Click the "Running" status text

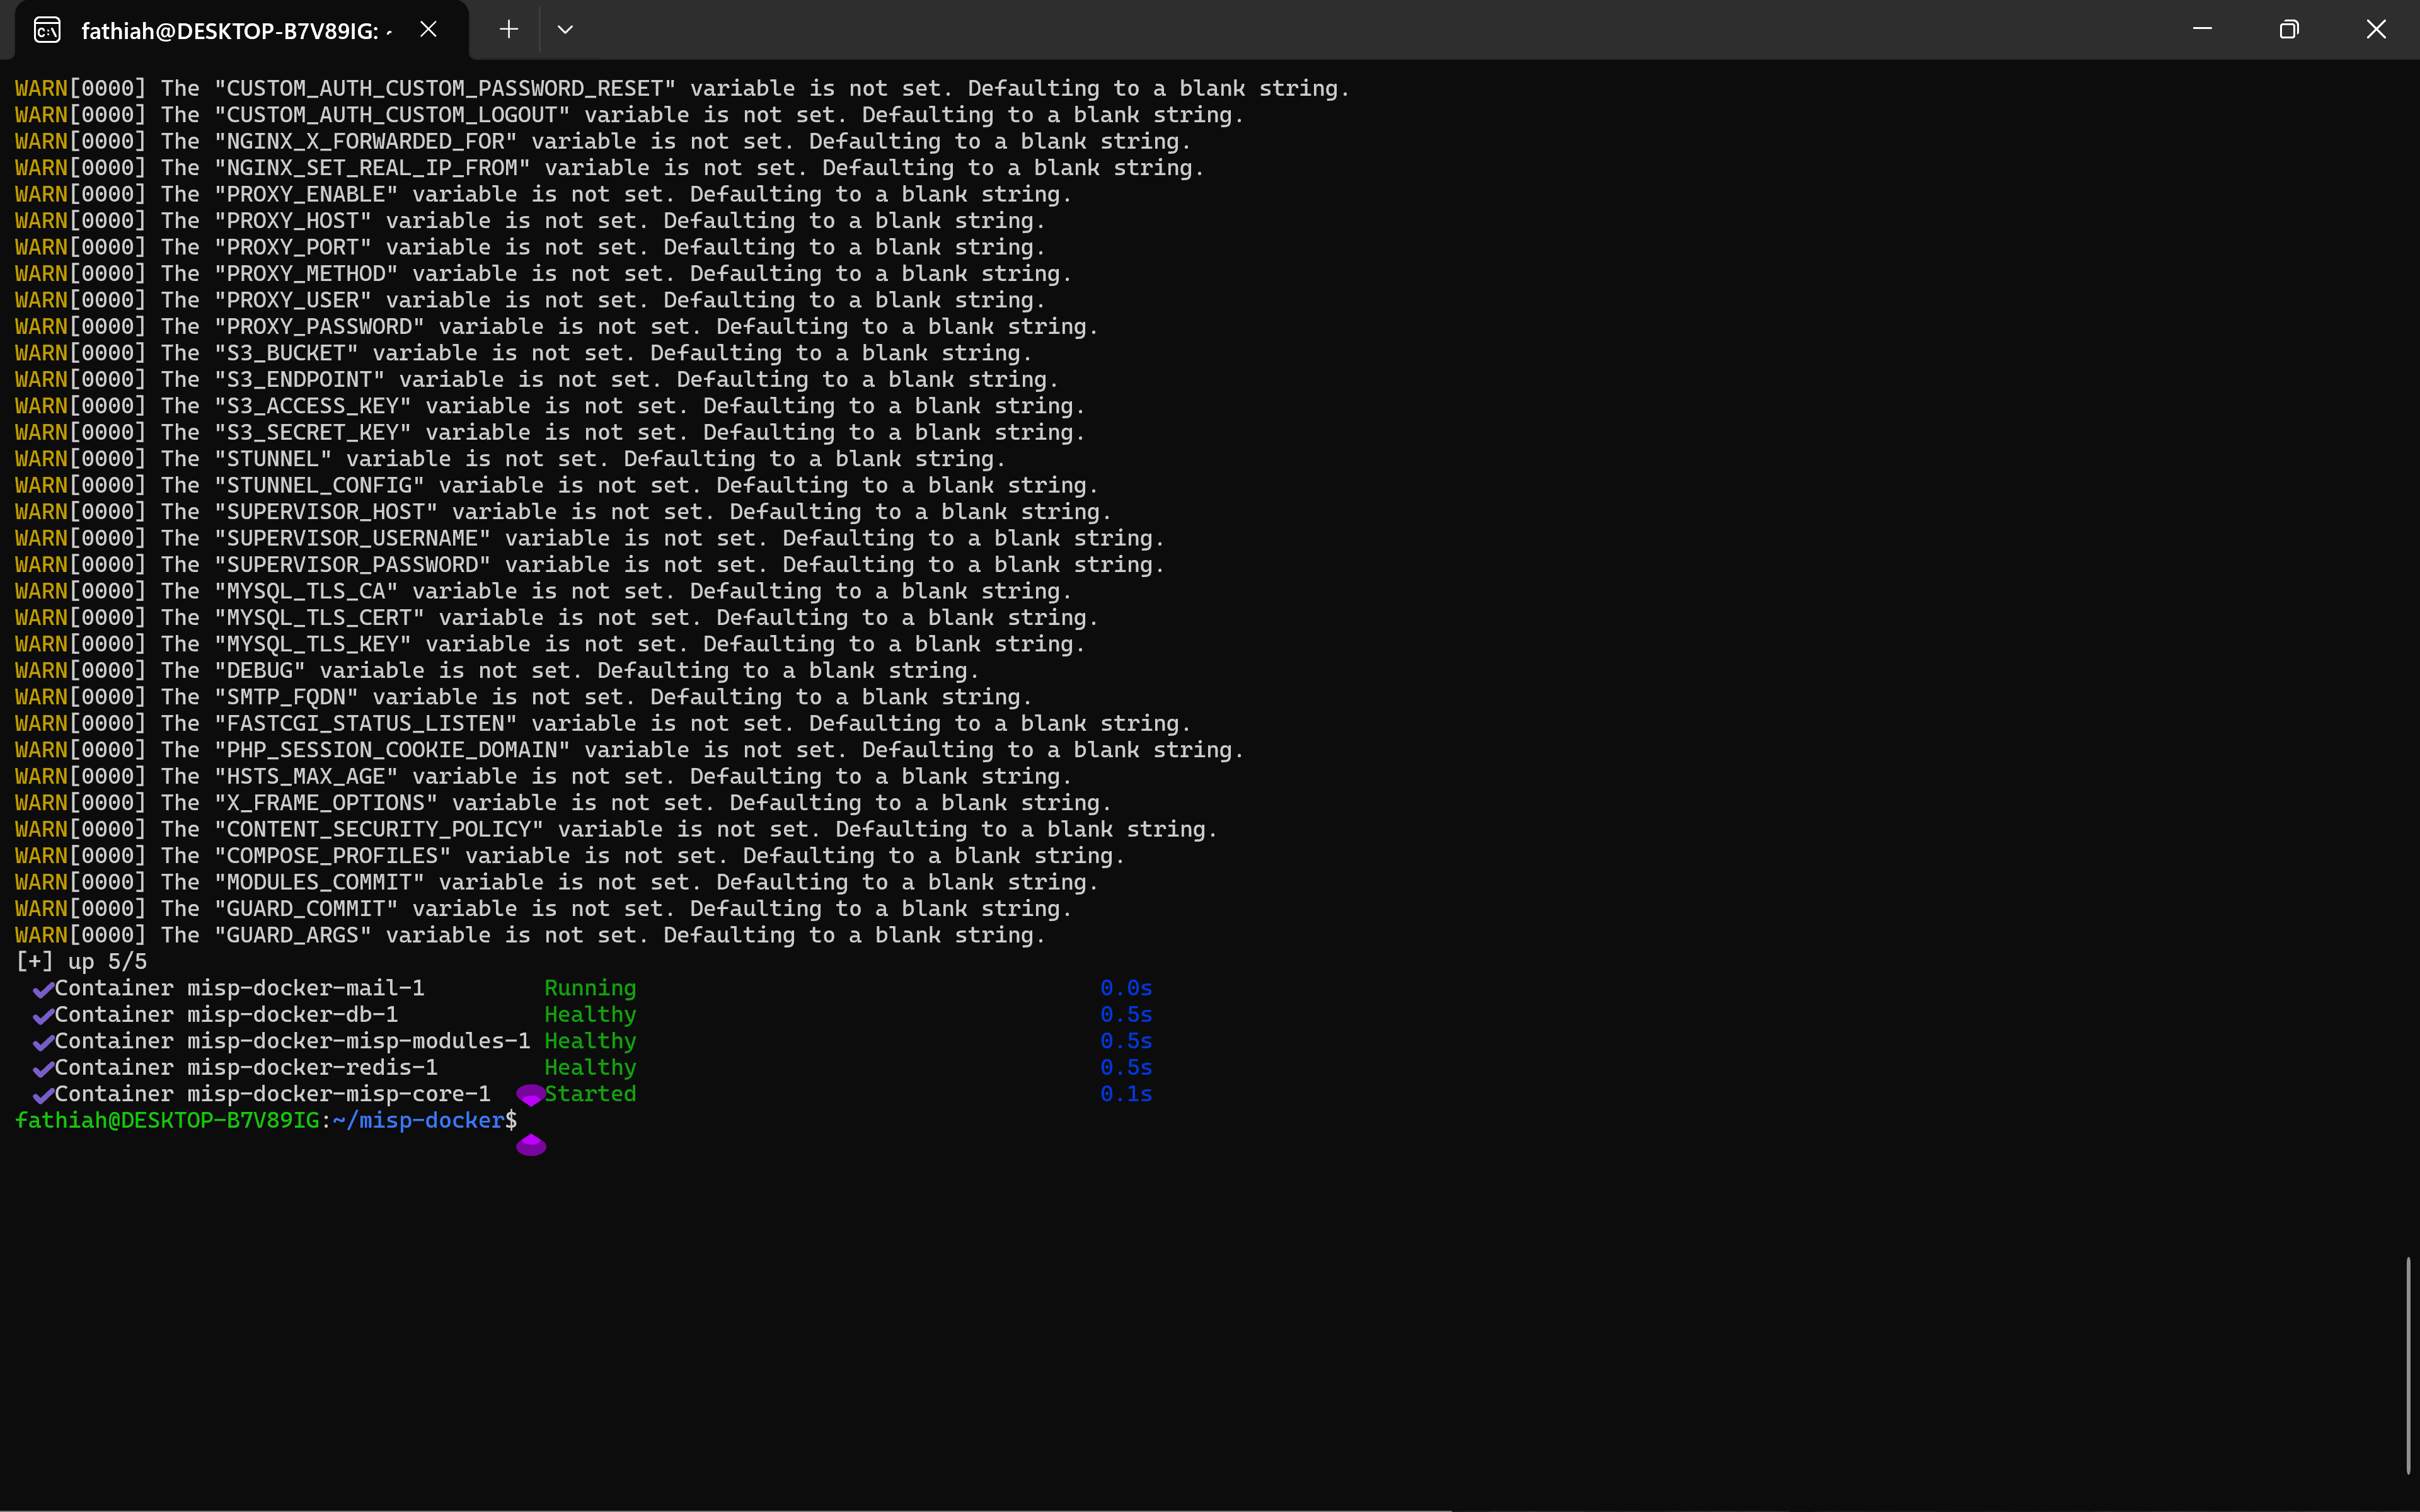pos(590,988)
